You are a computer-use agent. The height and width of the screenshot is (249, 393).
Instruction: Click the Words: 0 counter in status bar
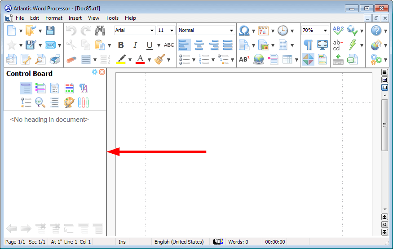pyautogui.click(x=238, y=242)
